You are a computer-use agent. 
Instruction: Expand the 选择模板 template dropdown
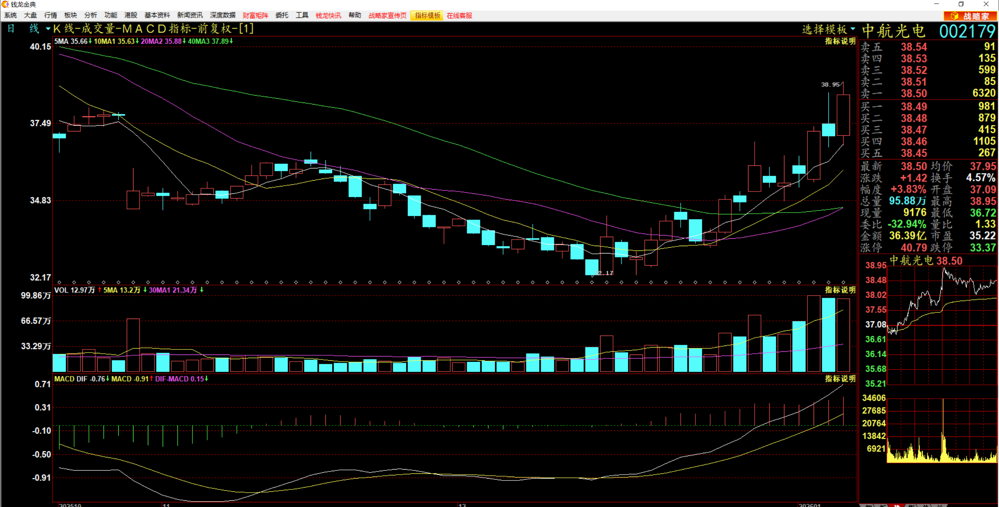(852, 29)
